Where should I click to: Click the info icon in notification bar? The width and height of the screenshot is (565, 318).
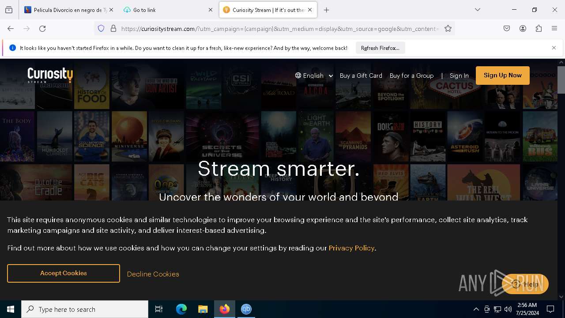coord(12,48)
